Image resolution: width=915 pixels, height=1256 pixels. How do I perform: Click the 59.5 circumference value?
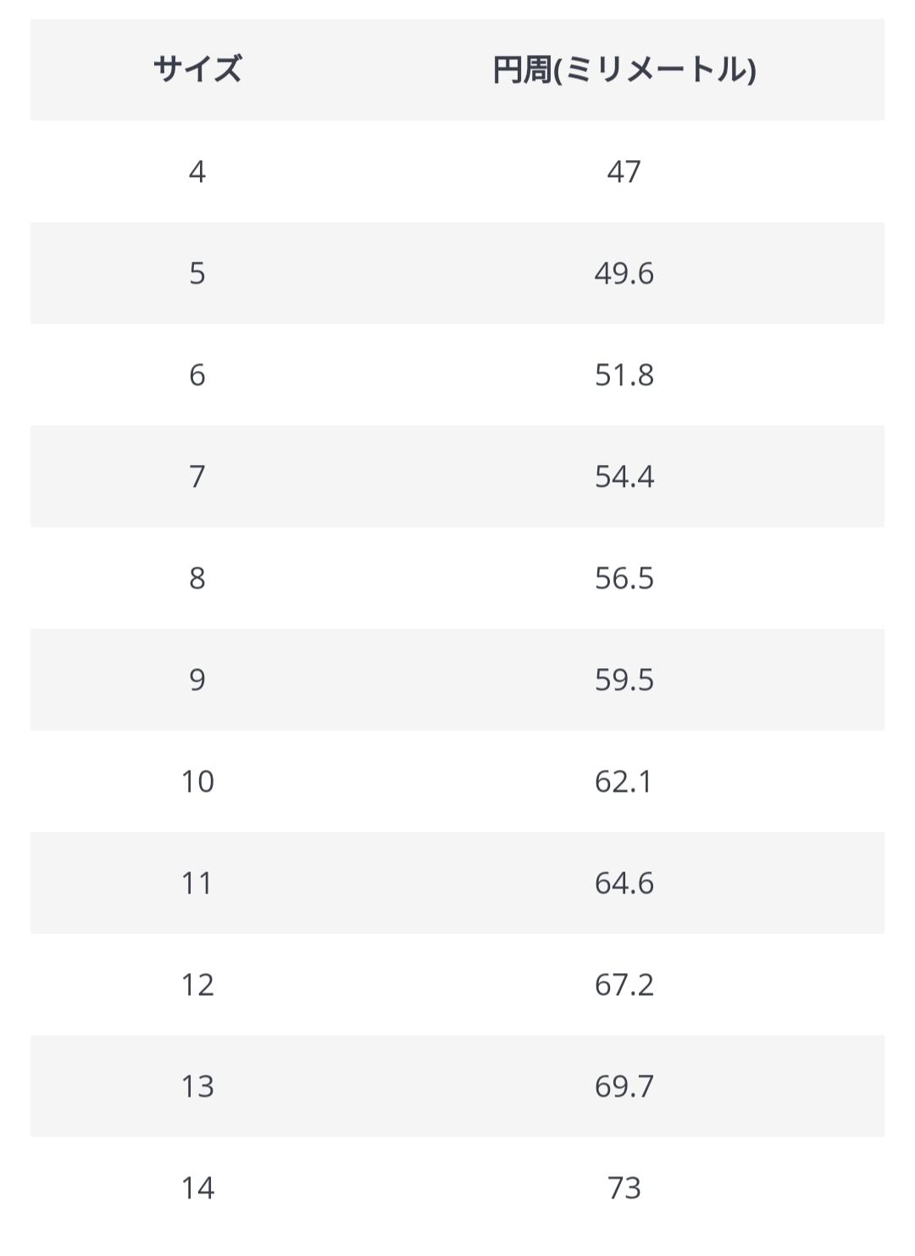(624, 680)
